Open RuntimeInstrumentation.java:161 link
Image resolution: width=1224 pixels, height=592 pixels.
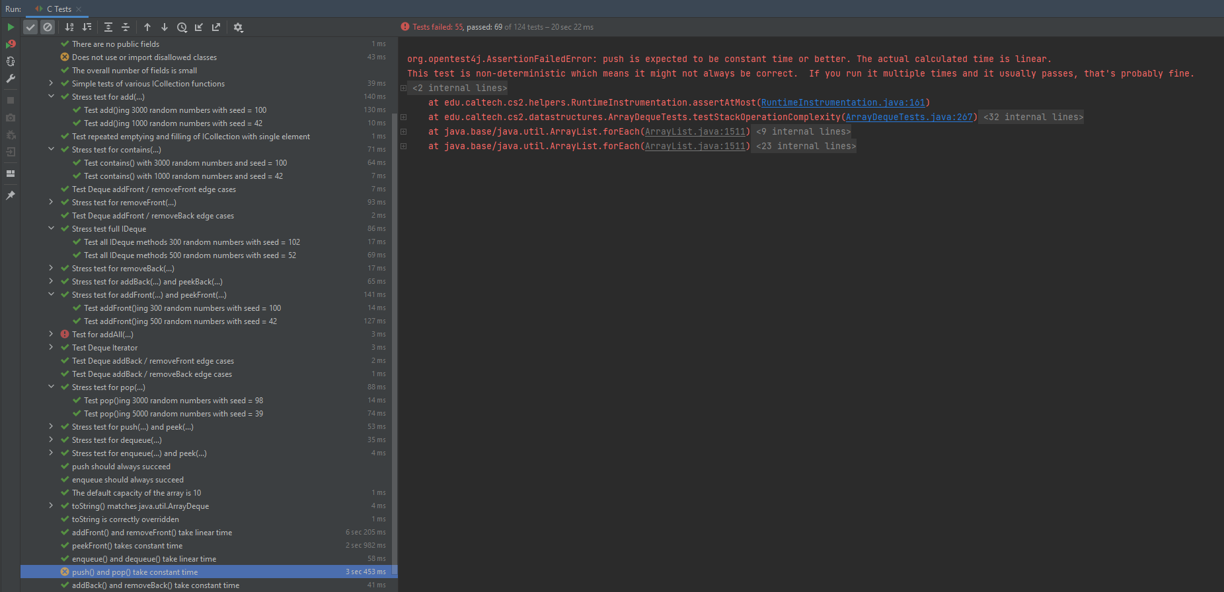tap(843, 103)
